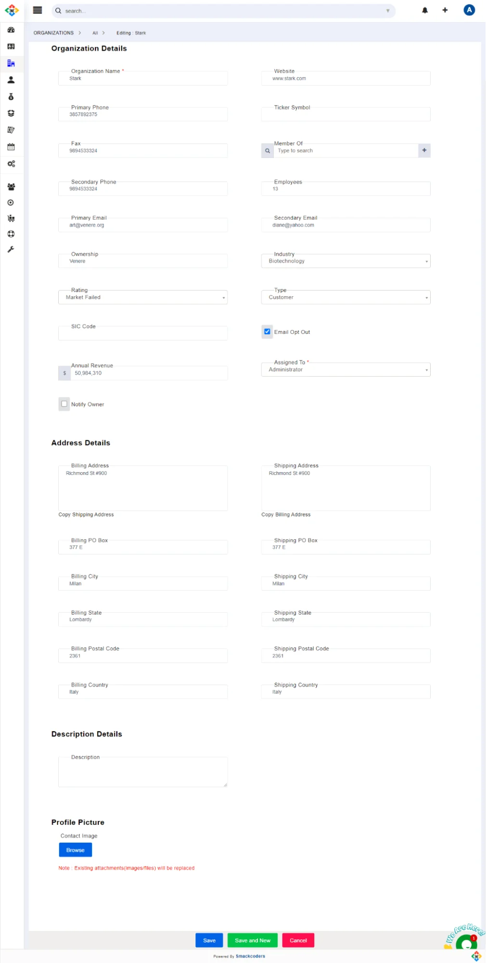The width and height of the screenshot is (486, 963).
Task: Focus the Ticker Symbol input field
Action: point(345,115)
